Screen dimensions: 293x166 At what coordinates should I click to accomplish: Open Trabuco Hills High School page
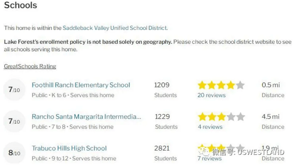pyautogui.click(x=69, y=148)
